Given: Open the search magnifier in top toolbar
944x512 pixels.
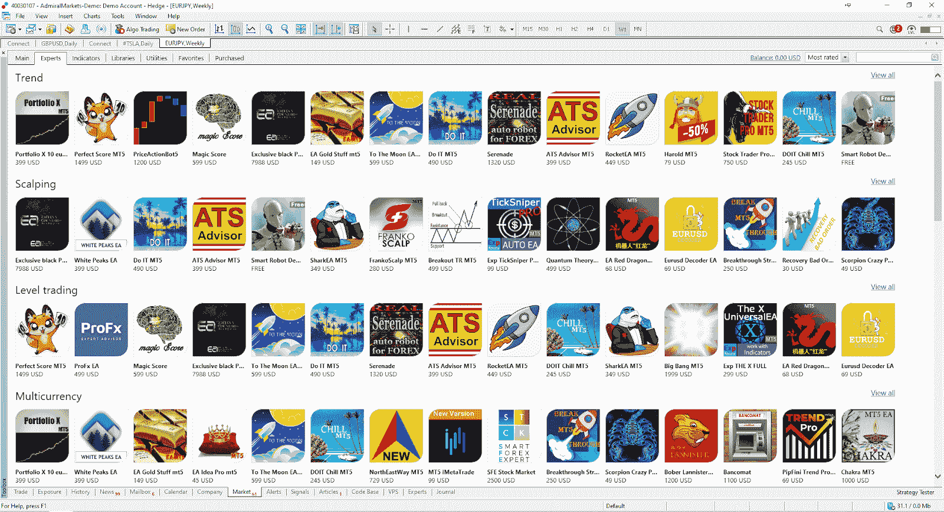Looking at the screenshot, I should tap(879, 29).
